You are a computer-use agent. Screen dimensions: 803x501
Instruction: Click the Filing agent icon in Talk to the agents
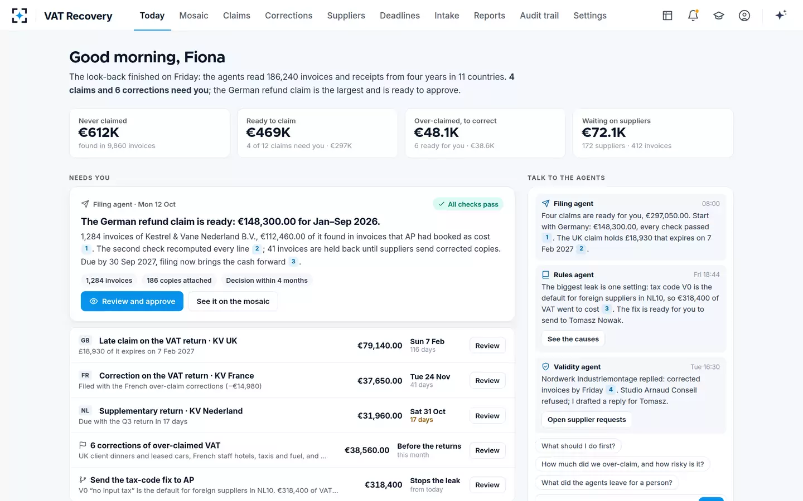545,204
